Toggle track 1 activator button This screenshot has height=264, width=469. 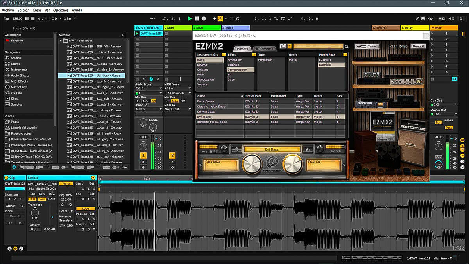pos(143,155)
